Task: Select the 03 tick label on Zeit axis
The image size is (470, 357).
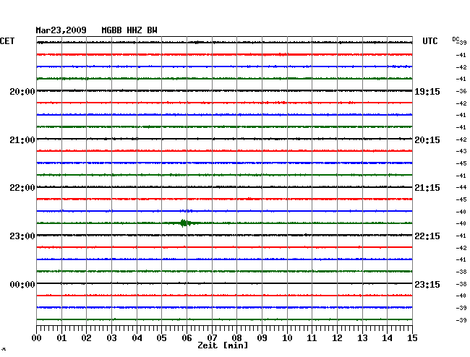Action: [x=111, y=337]
